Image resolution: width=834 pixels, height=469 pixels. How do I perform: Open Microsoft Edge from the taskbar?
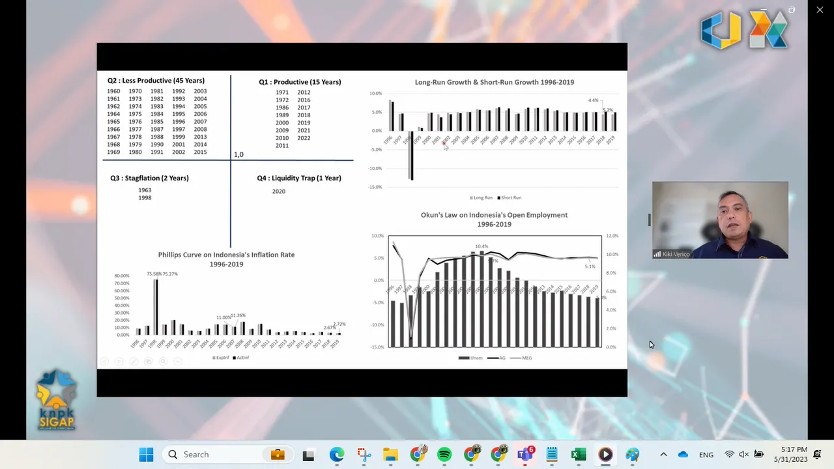pyautogui.click(x=336, y=455)
